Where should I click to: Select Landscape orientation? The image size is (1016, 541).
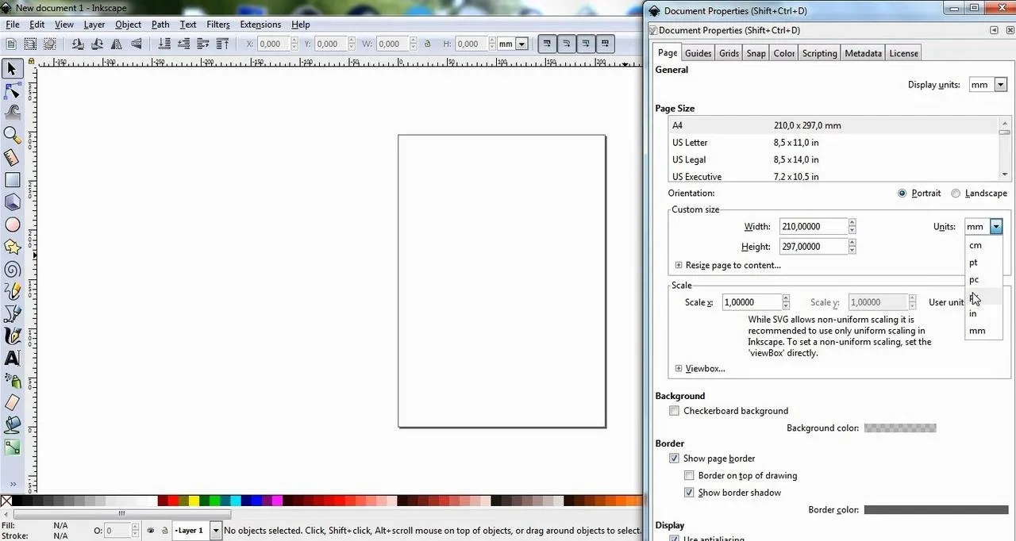(x=956, y=194)
